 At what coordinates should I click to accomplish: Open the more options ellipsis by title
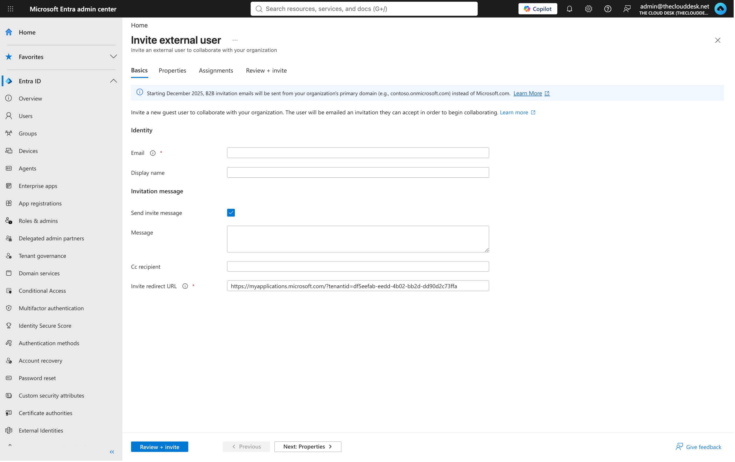[235, 40]
